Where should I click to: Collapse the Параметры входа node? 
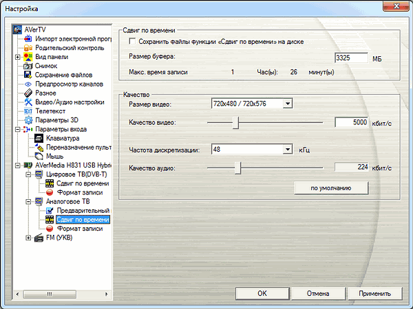point(18,129)
